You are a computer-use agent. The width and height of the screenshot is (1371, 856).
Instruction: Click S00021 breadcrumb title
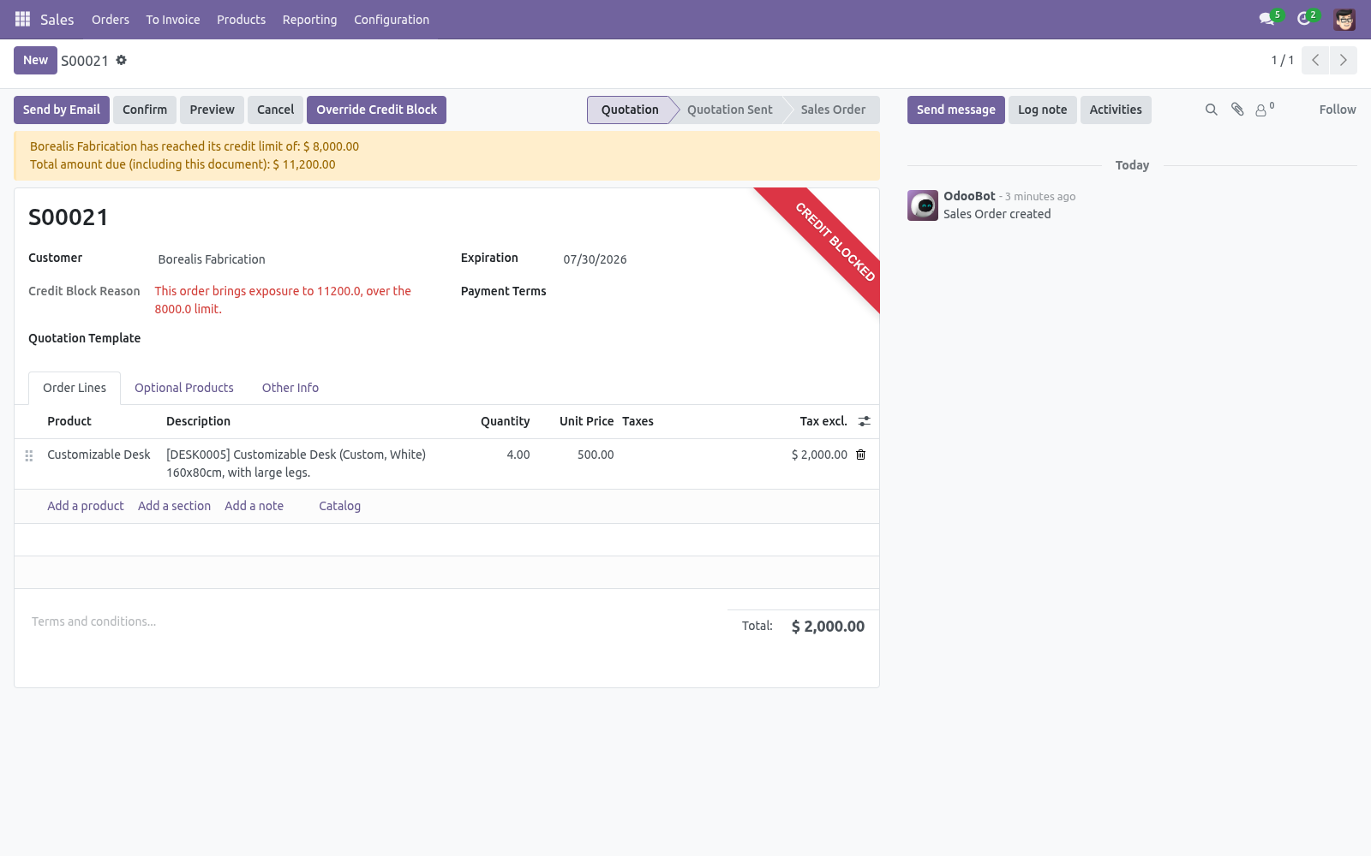click(85, 61)
